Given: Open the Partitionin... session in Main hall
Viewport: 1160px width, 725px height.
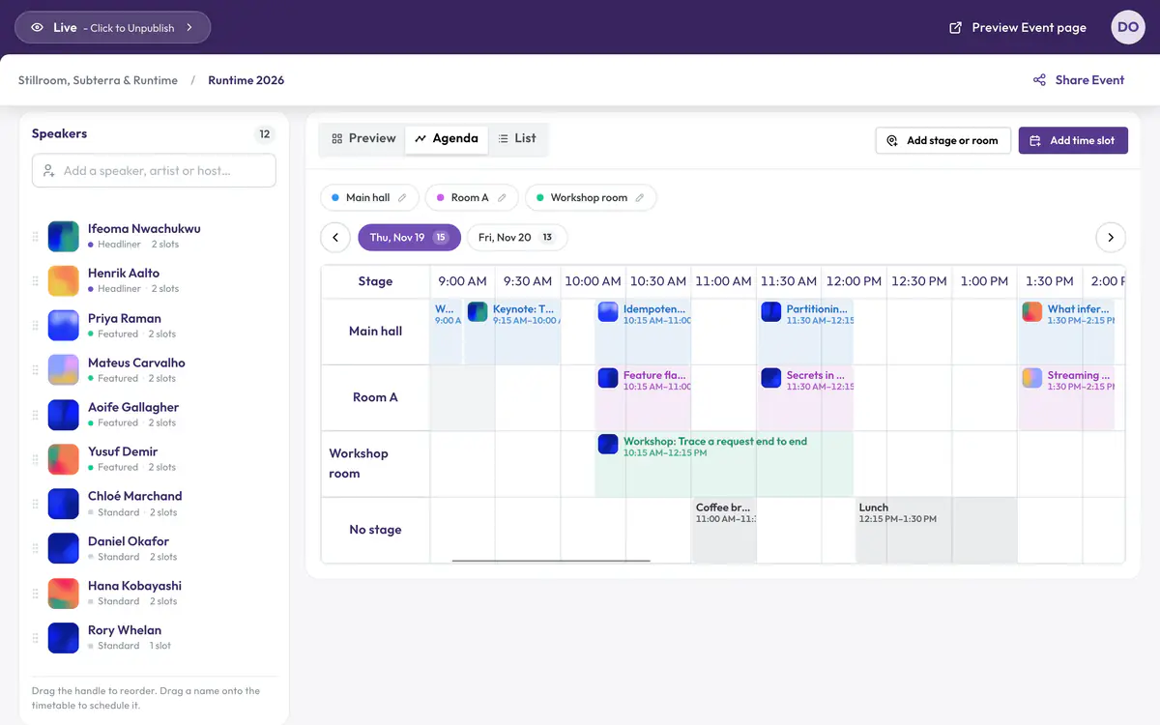Looking at the screenshot, I should 806,332.
